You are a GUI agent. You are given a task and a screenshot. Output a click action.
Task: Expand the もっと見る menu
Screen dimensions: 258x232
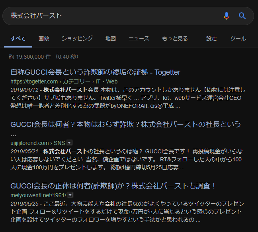pos(175,39)
